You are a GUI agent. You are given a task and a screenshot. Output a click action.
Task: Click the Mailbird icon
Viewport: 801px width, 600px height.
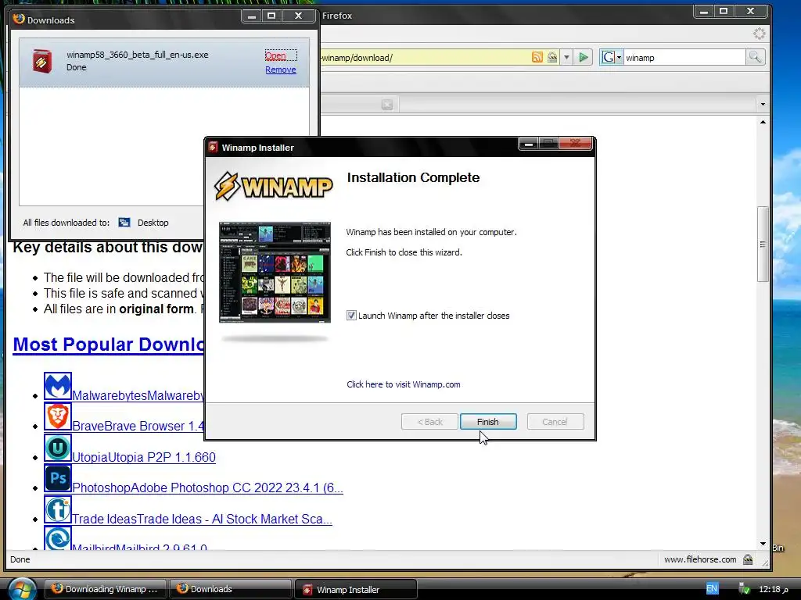58,539
